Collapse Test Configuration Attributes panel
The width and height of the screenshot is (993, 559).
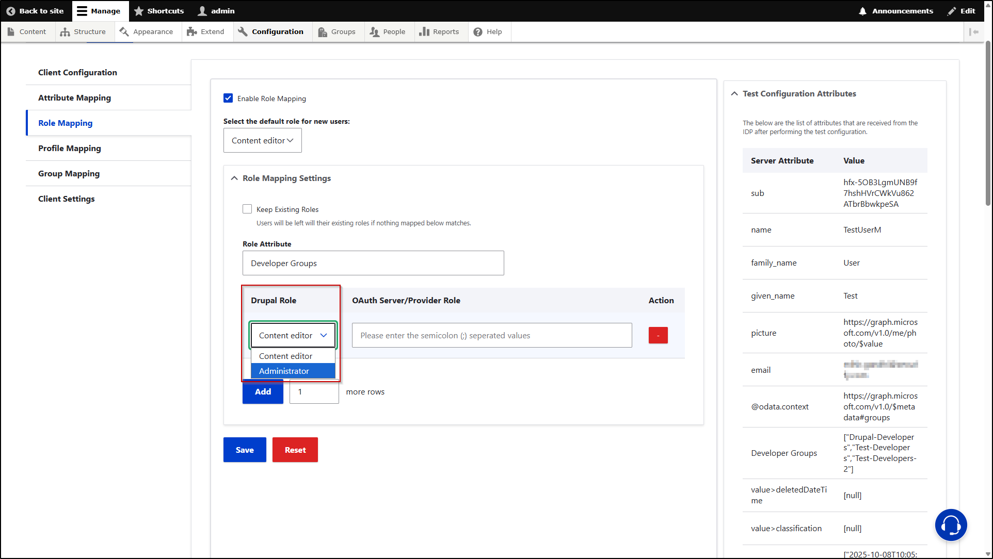coord(793,93)
